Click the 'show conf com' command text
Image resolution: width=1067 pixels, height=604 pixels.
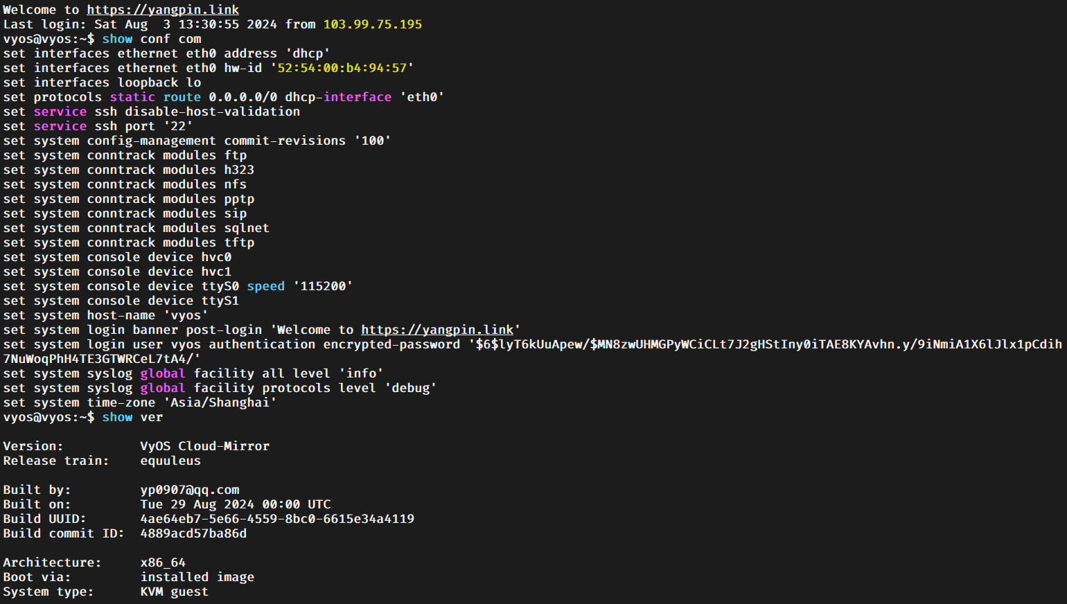(152, 39)
